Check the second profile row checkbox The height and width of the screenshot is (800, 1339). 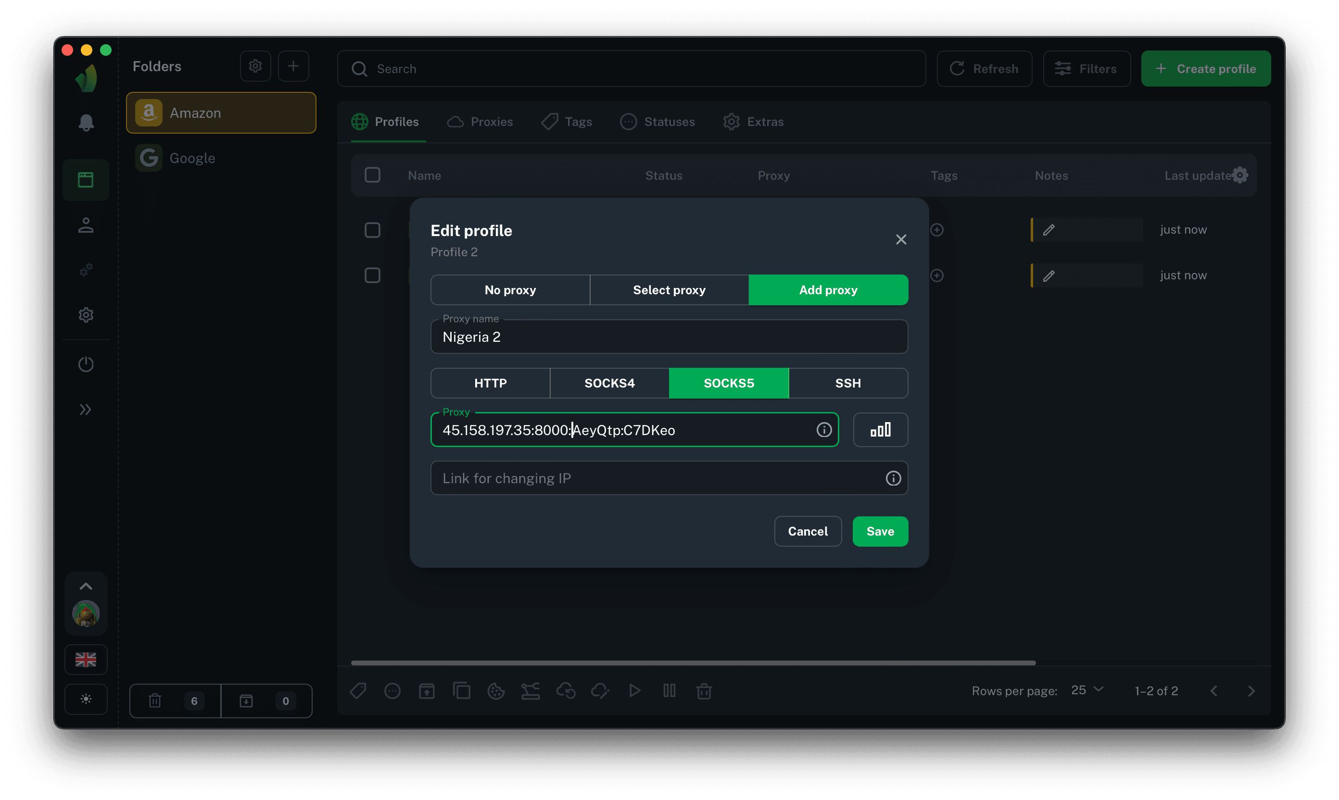[x=372, y=275]
